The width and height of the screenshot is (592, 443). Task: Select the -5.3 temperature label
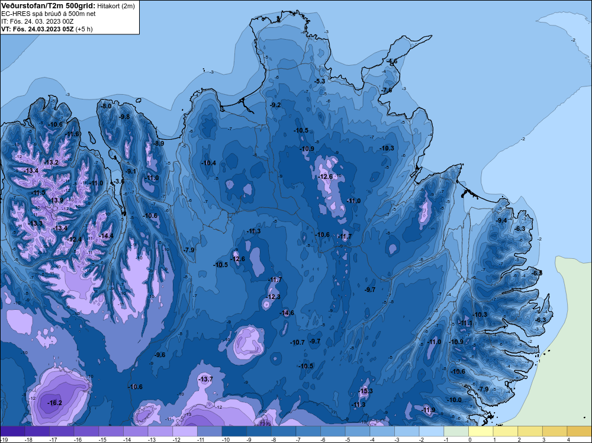320,81
